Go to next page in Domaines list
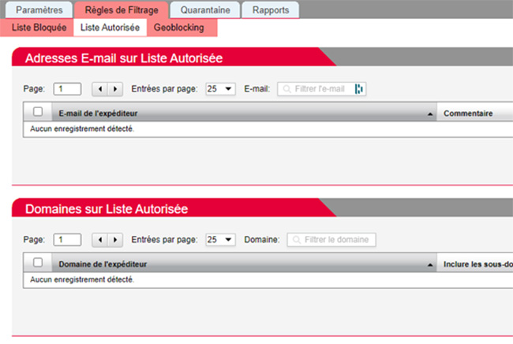Image resolution: width=513 pixels, height=344 pixels. (115, 239)
